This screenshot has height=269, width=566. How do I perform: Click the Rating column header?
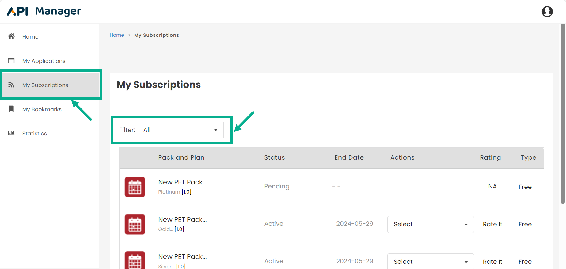point(490,157)
